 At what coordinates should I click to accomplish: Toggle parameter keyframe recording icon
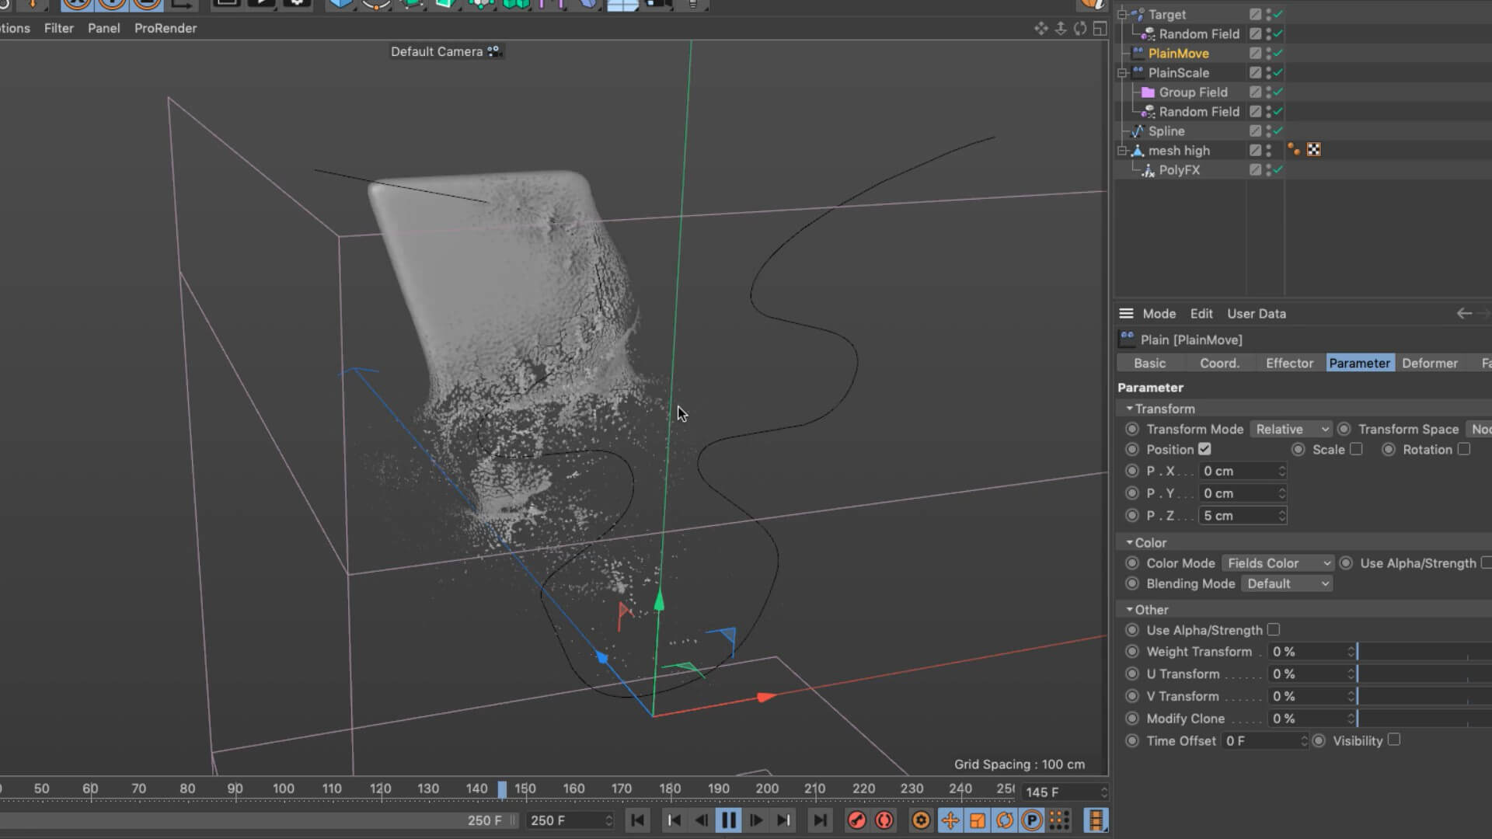(x=1031, y=820)
